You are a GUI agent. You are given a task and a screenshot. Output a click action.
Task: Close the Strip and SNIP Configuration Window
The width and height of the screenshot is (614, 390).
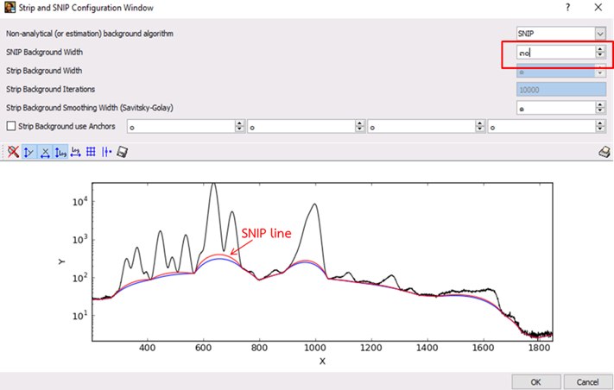coord(598,8)
